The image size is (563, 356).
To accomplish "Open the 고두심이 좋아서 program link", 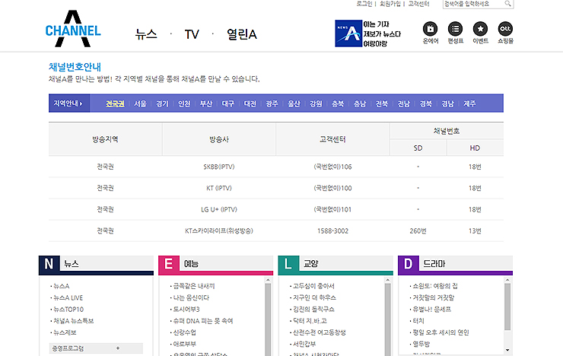I will pos(313,286).
